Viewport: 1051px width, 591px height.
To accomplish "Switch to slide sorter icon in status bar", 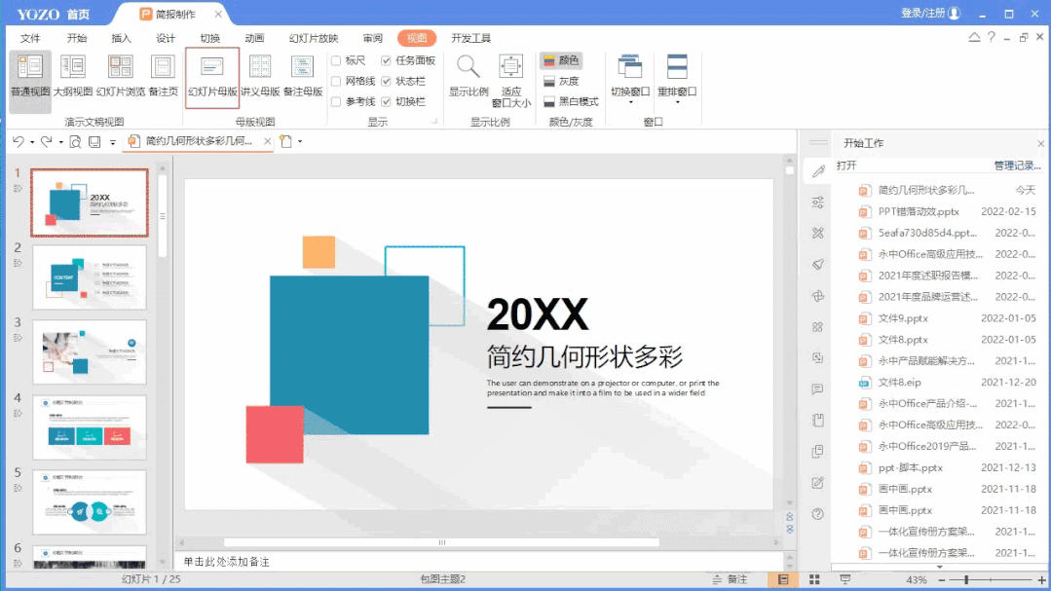I will click(x=814, y=579).
